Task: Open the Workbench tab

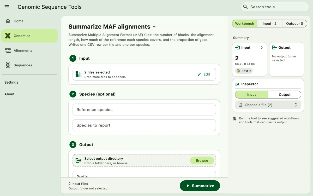Action: pos(244,24)
